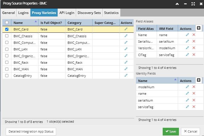204x136 pixels.
Task: Delete the SerialNu... field alias
Action: [x=194, y=41]
